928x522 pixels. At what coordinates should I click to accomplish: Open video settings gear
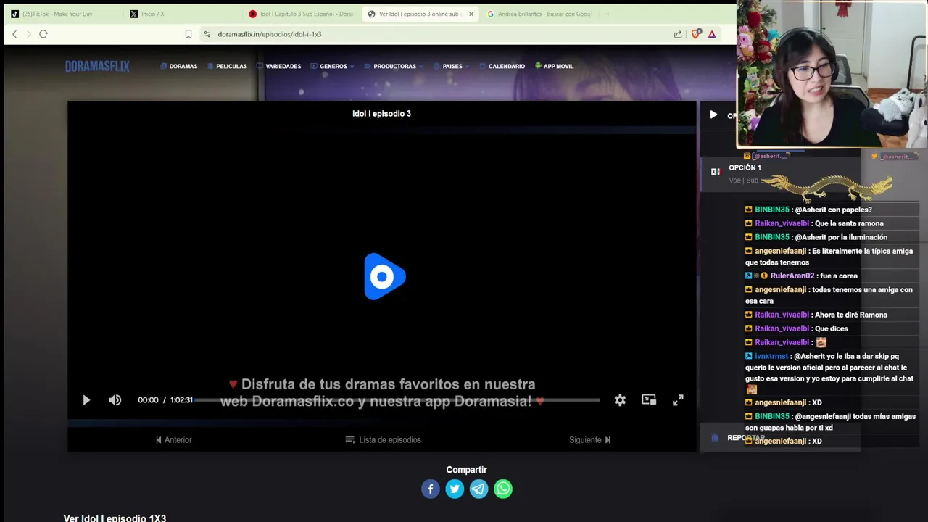tap(620, 400)
